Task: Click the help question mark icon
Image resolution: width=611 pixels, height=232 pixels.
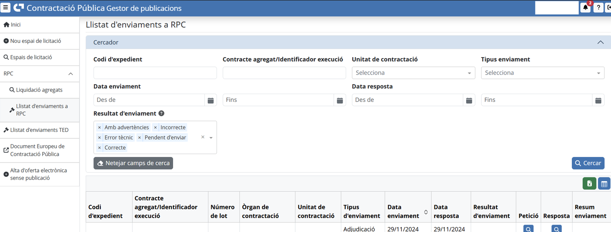Action: (598, 8)
